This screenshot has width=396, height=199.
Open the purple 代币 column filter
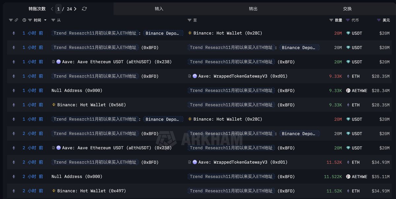coord(348,20)
